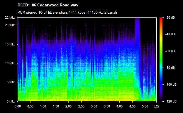
Task: Click the '1:00' time axis label
Action: (43, 106)
